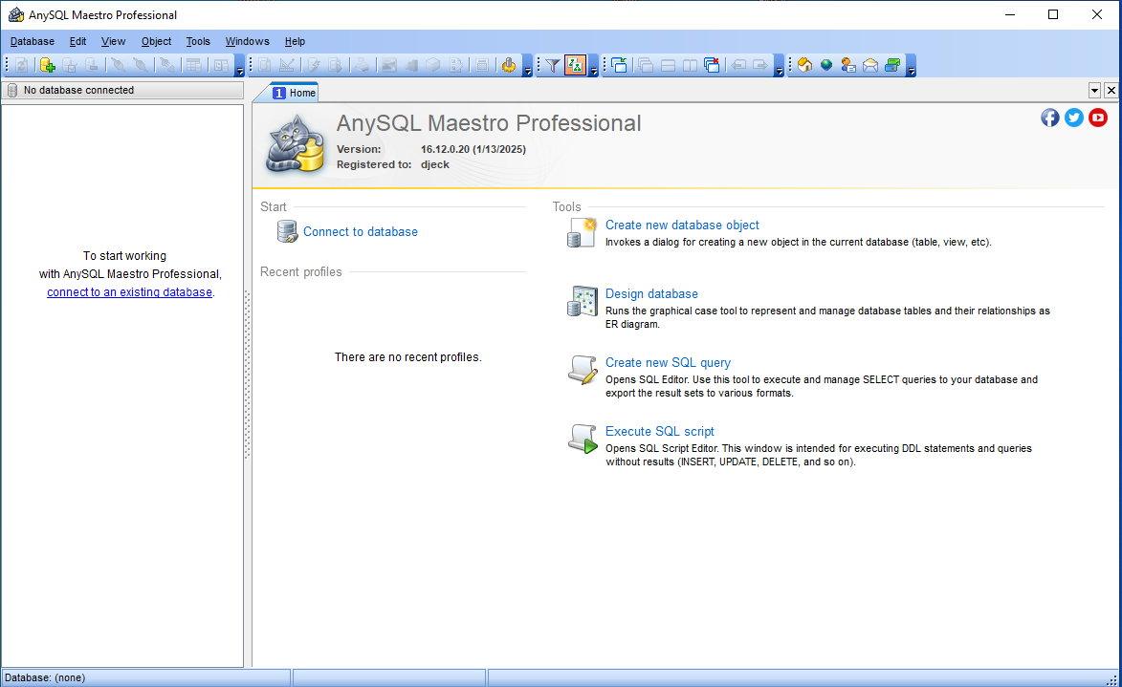The height and width of the screenshot is (687, 1122).
Task: Expand the overflow arrow after the credit card icon
Action: pos(911,66)
